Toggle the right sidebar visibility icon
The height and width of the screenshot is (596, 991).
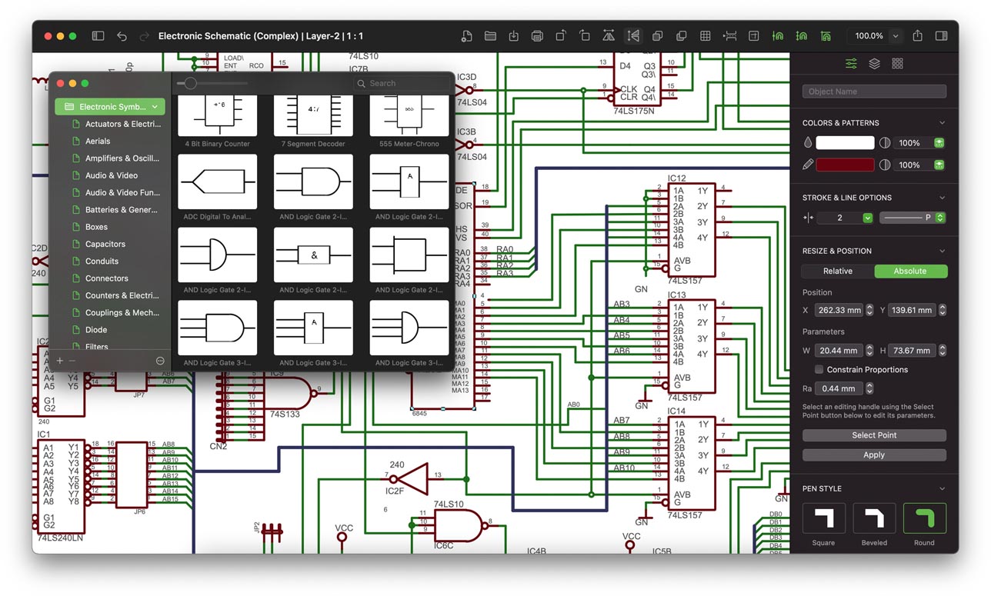[940, 35]
